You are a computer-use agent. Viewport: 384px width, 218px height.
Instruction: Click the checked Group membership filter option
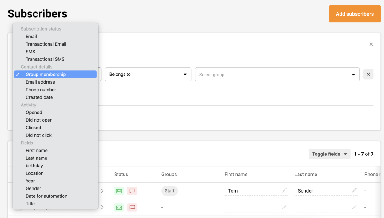[x=46, y=74]
